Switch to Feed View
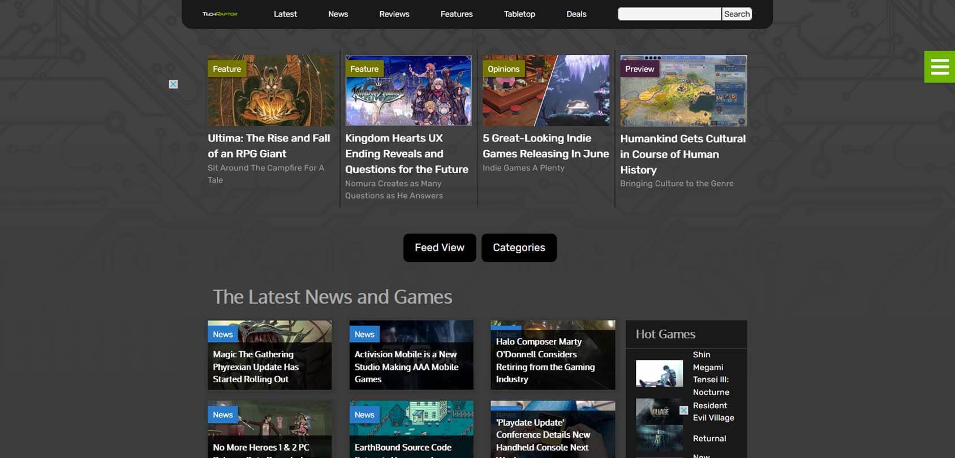 (440, 248)
